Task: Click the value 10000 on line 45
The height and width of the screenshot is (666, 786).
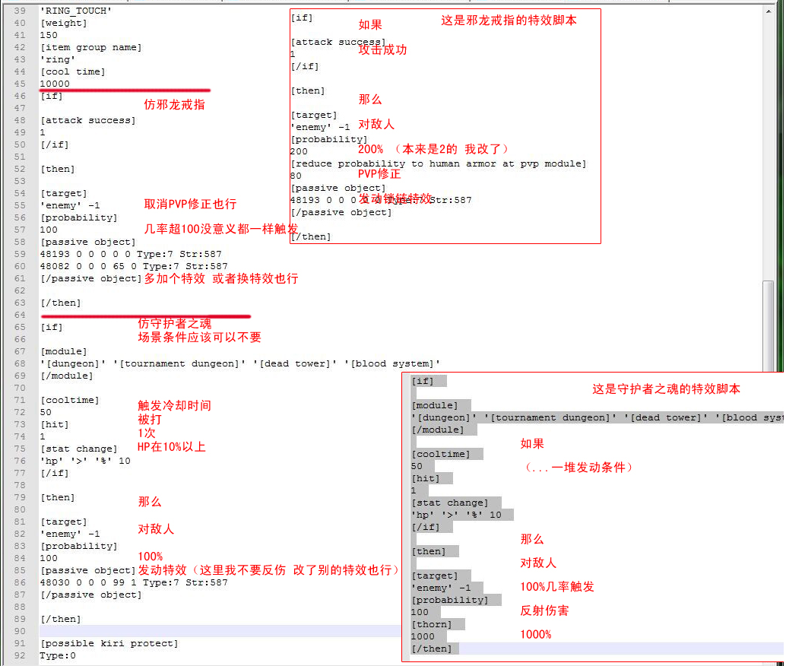Action: [x=55, y=84]
